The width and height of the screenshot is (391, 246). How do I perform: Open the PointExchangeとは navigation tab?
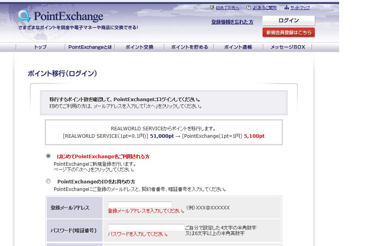[90, 47]
